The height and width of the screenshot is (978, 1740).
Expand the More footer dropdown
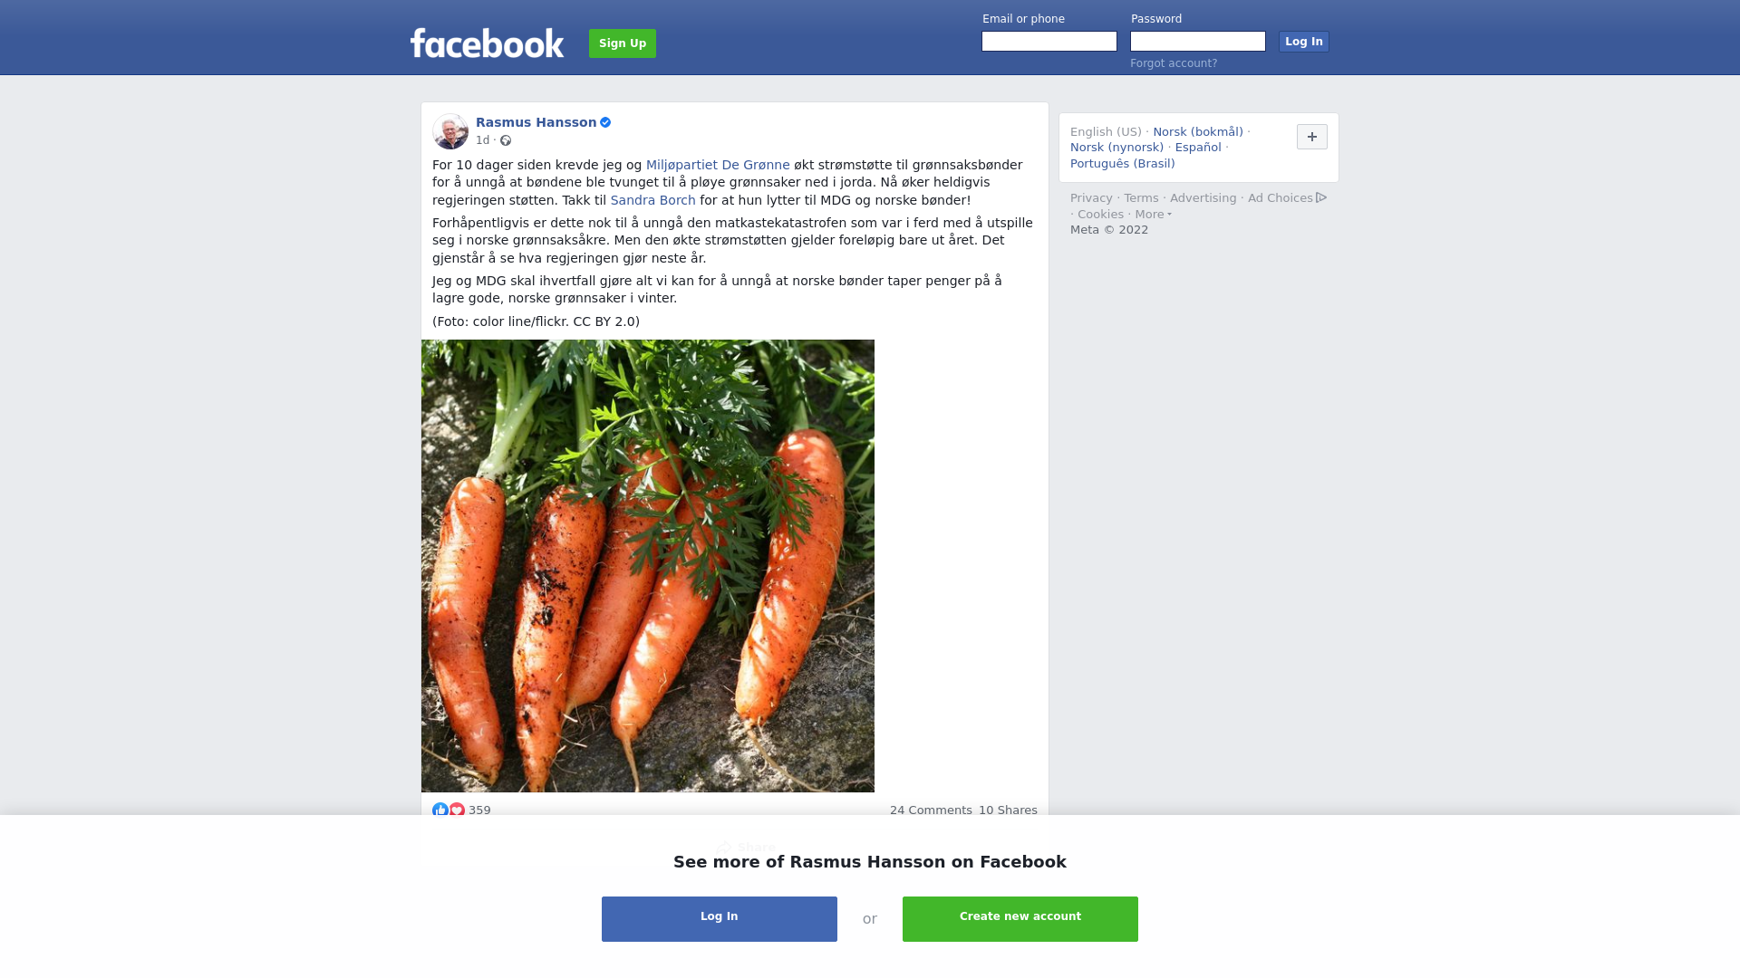pyautogui.click(x=1154, y=215)
